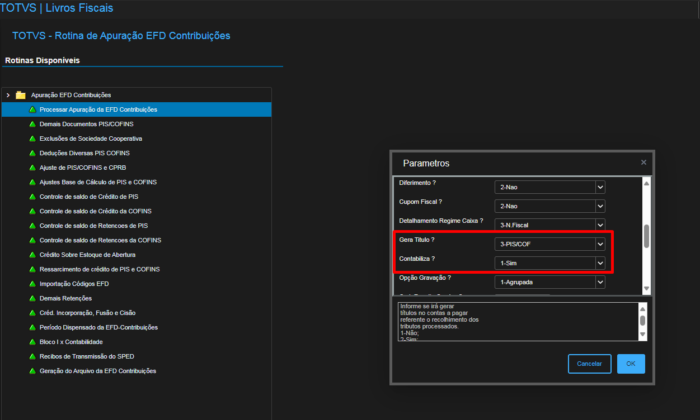The width and height of the screenshot is (700, 420).
Task: Click green triangle icon beside Exclusões de Sociedade Cooperativa
Action: click(x=32, y=139)
